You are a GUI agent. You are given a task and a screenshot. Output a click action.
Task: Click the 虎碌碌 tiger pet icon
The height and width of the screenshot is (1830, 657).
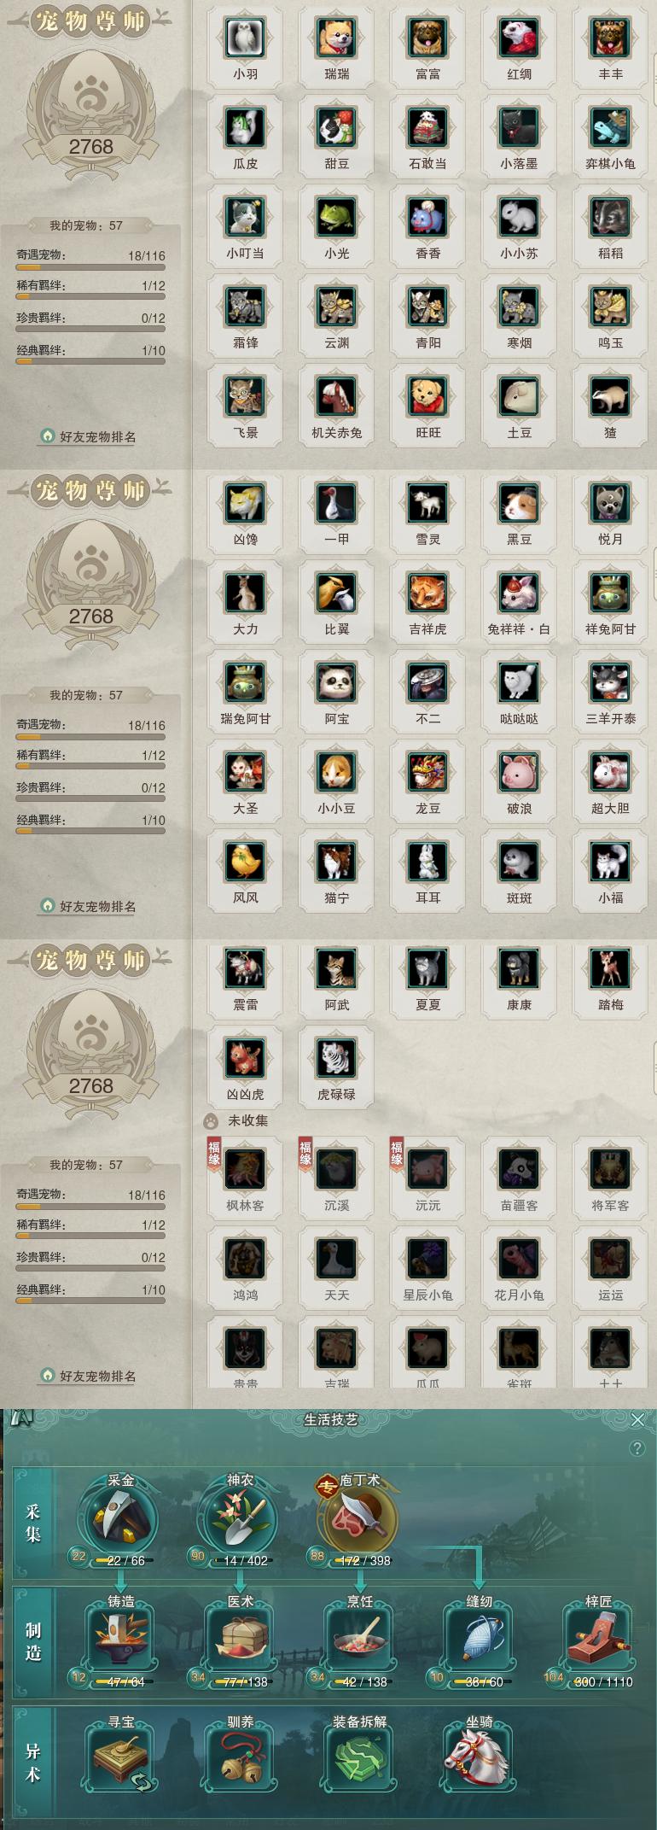point(337,1059)
